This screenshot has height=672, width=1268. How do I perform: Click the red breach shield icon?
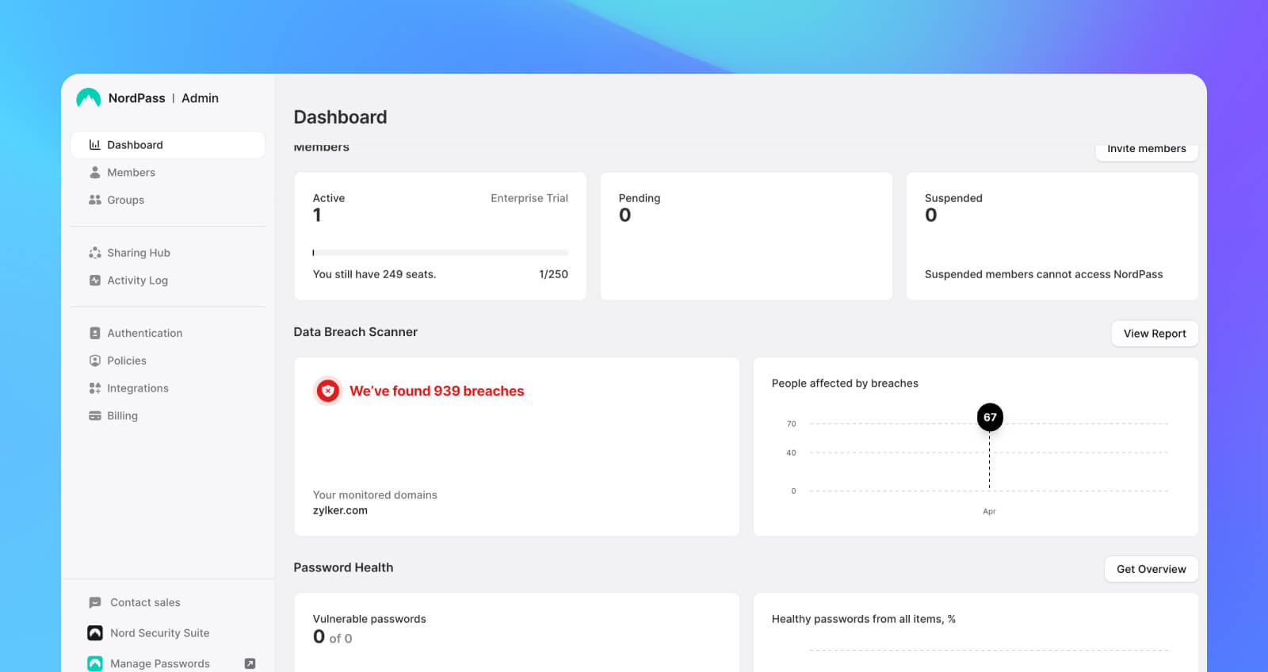pos(328,391)
